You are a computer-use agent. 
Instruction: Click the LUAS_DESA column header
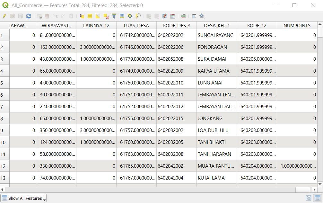pyautogui.click(x=136, y=26)
